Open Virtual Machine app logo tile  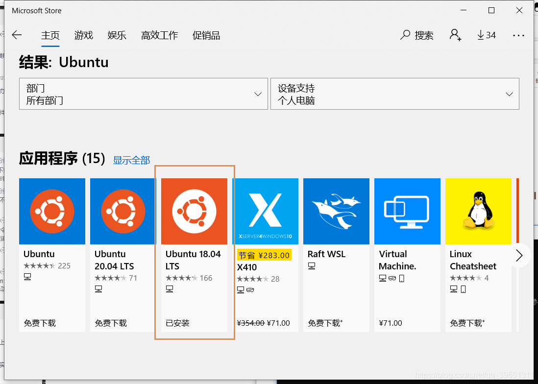point(407,211)
